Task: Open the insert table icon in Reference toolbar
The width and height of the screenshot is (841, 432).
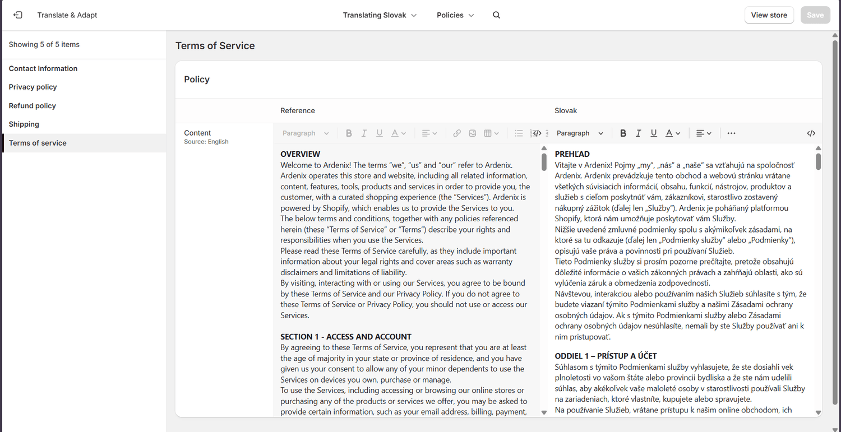Action: click(x=491, y=133)
